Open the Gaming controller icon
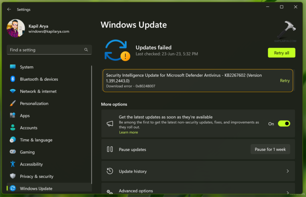306x197 pixels. [13, 152]
